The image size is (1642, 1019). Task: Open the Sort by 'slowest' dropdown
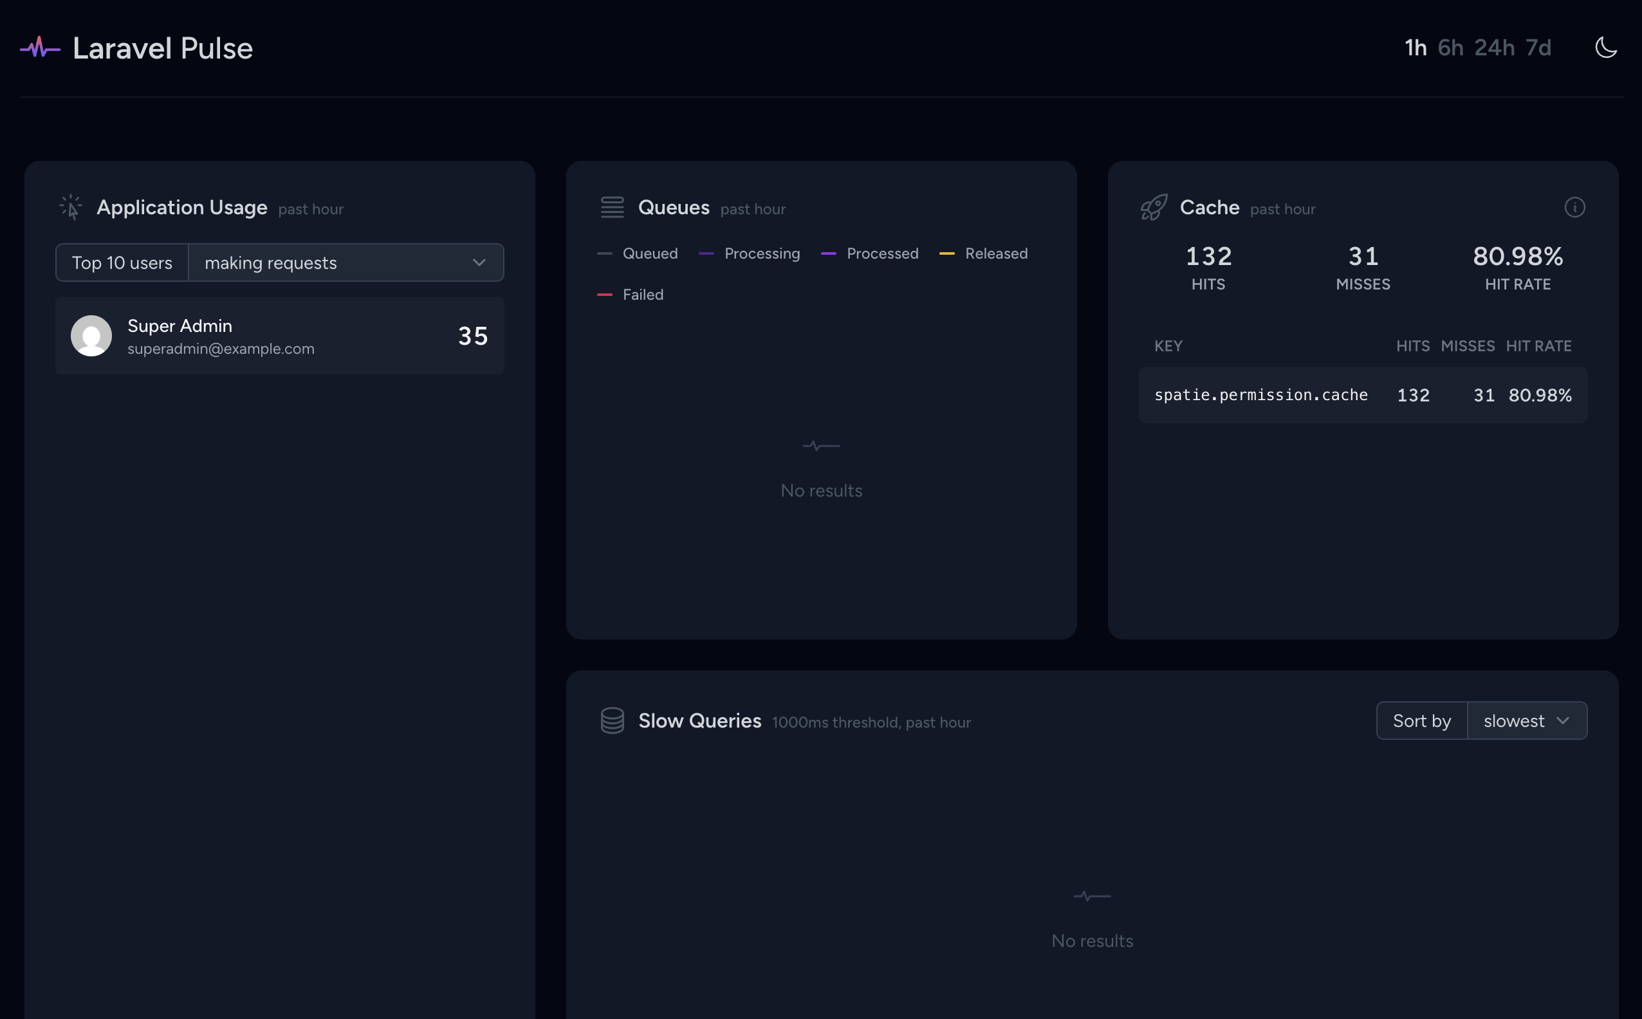tap(1527, 721)
